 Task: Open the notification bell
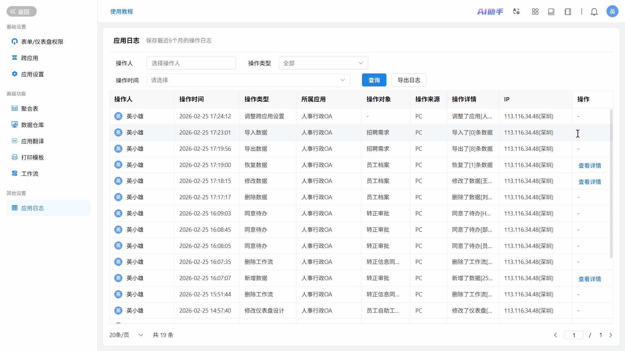coord(594,12)
